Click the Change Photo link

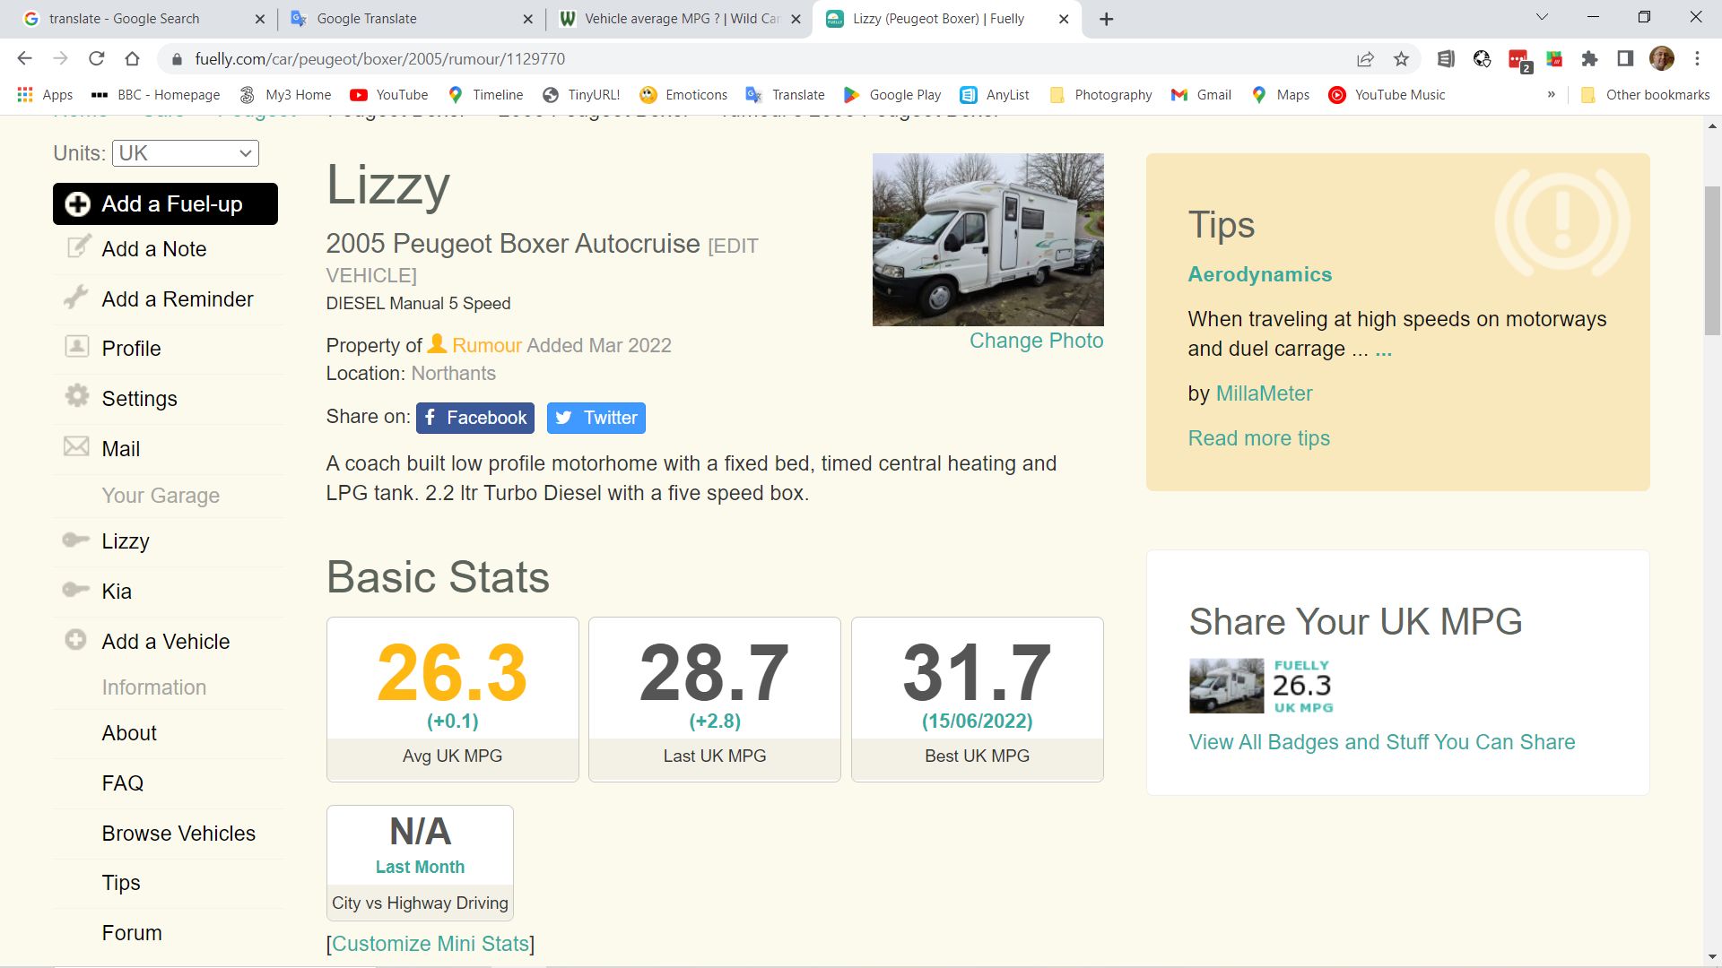pos(1036,341)
